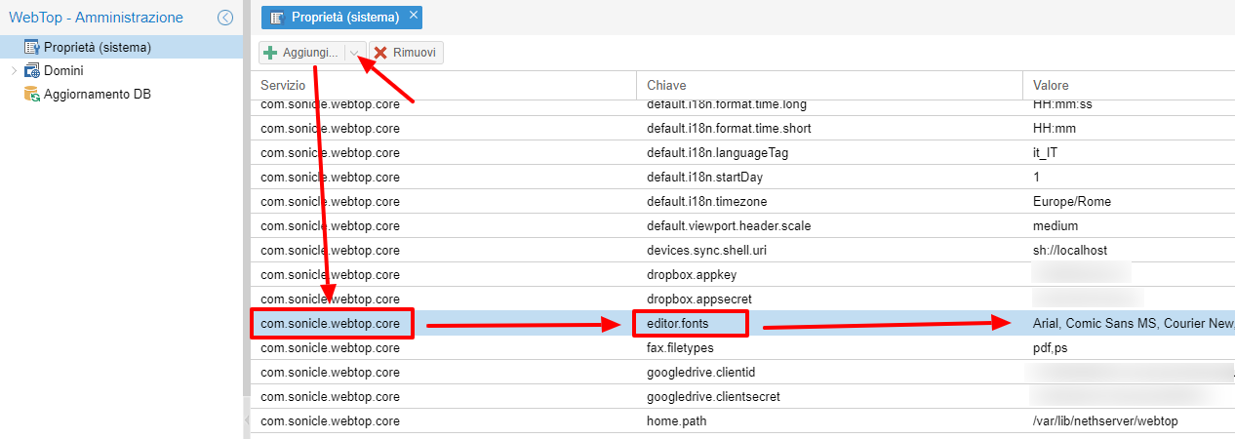Select the default.i18n.format.time.long key cell
Screen dimensions: 1235x439
[829, 104]
